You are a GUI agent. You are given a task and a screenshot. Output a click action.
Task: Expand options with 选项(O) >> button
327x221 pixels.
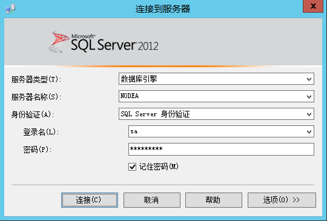[282, 200]
